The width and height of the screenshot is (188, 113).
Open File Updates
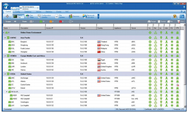click(x=60, y=16)
